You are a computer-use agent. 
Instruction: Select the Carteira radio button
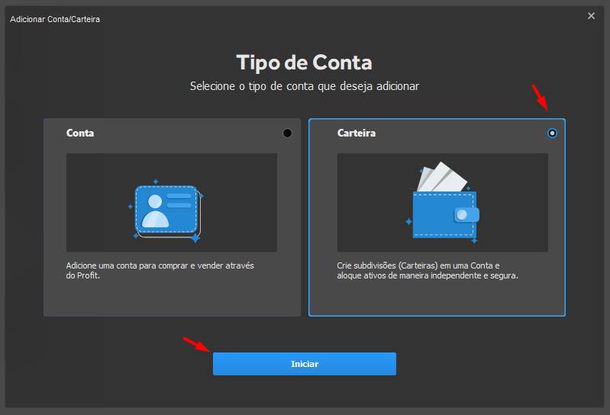(x=552, y=134)
